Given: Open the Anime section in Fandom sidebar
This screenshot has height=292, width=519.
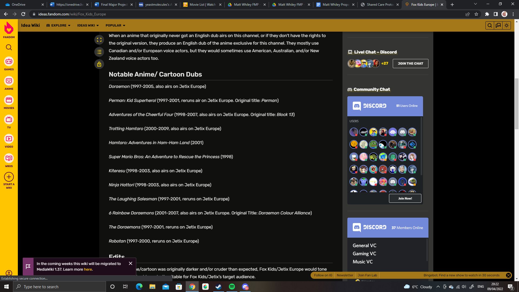Looking at the screenshot, I should (9, 81).
